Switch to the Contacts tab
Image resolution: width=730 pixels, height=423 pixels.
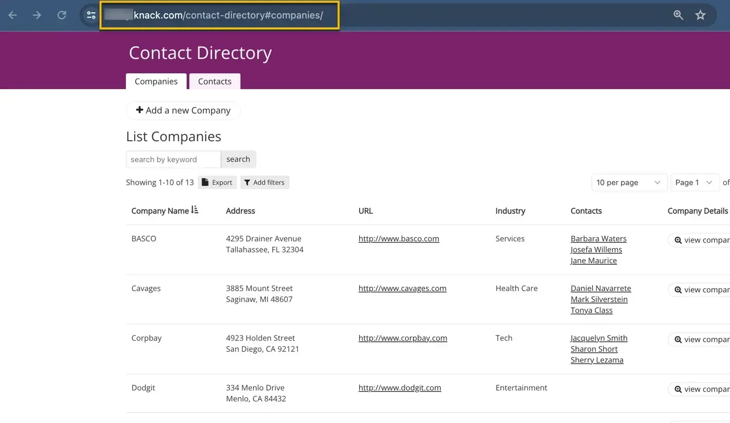tap(214, 81)
